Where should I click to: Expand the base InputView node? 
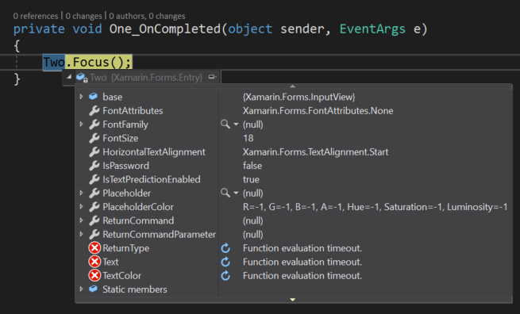coord(81,97)
